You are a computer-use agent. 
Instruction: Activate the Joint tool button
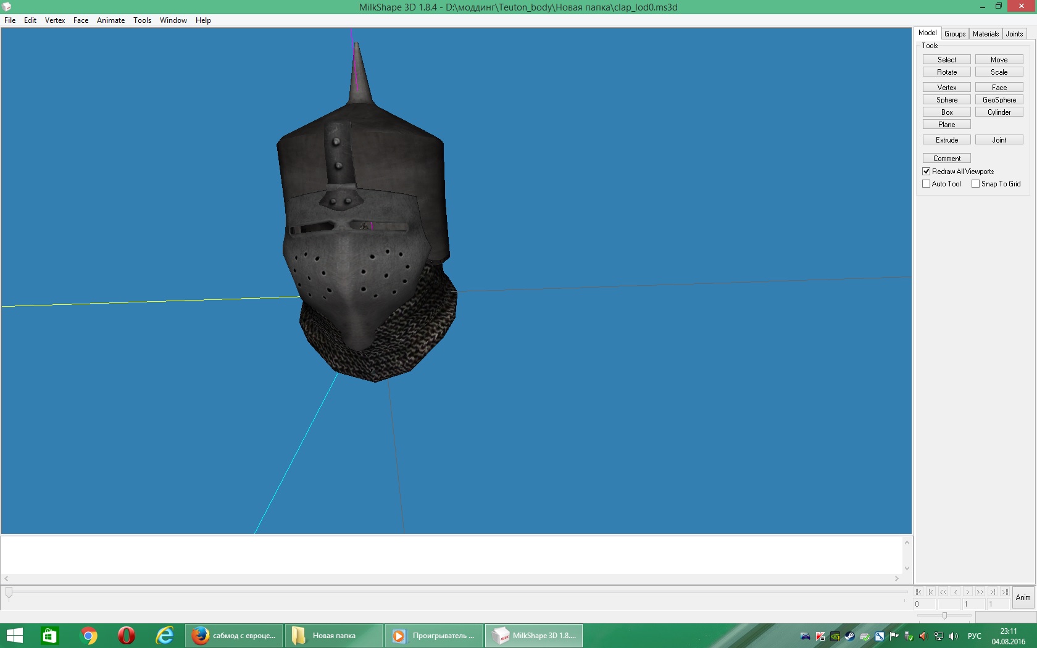tap(999, 140)
